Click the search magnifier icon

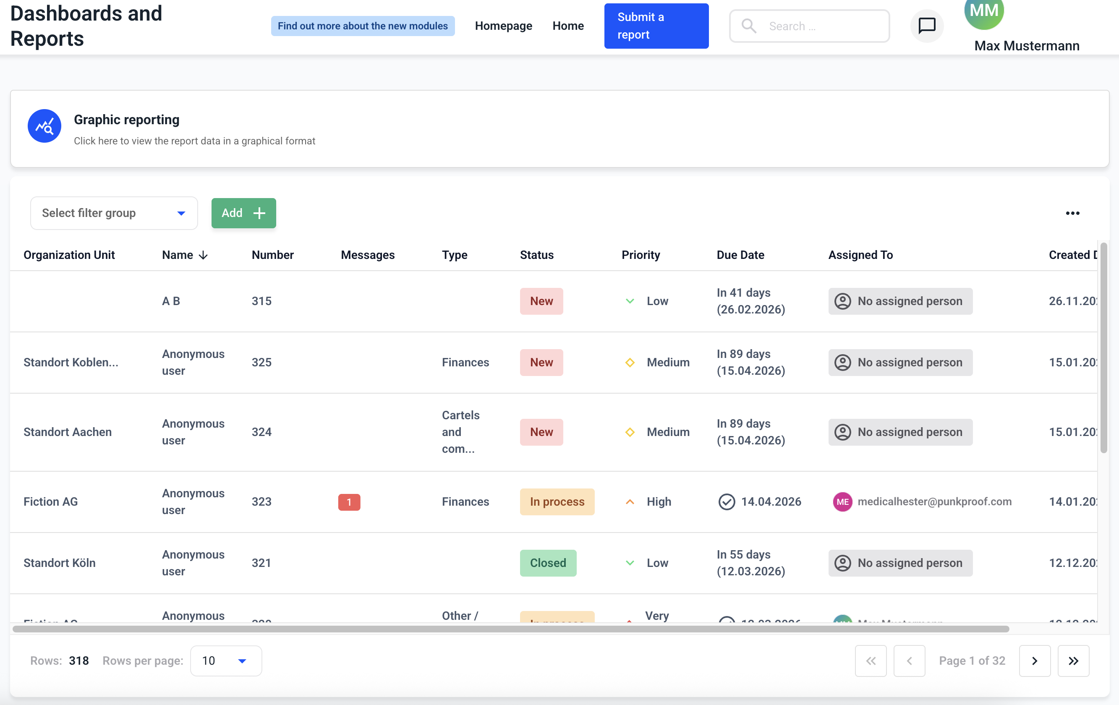(x=749, y=26)
